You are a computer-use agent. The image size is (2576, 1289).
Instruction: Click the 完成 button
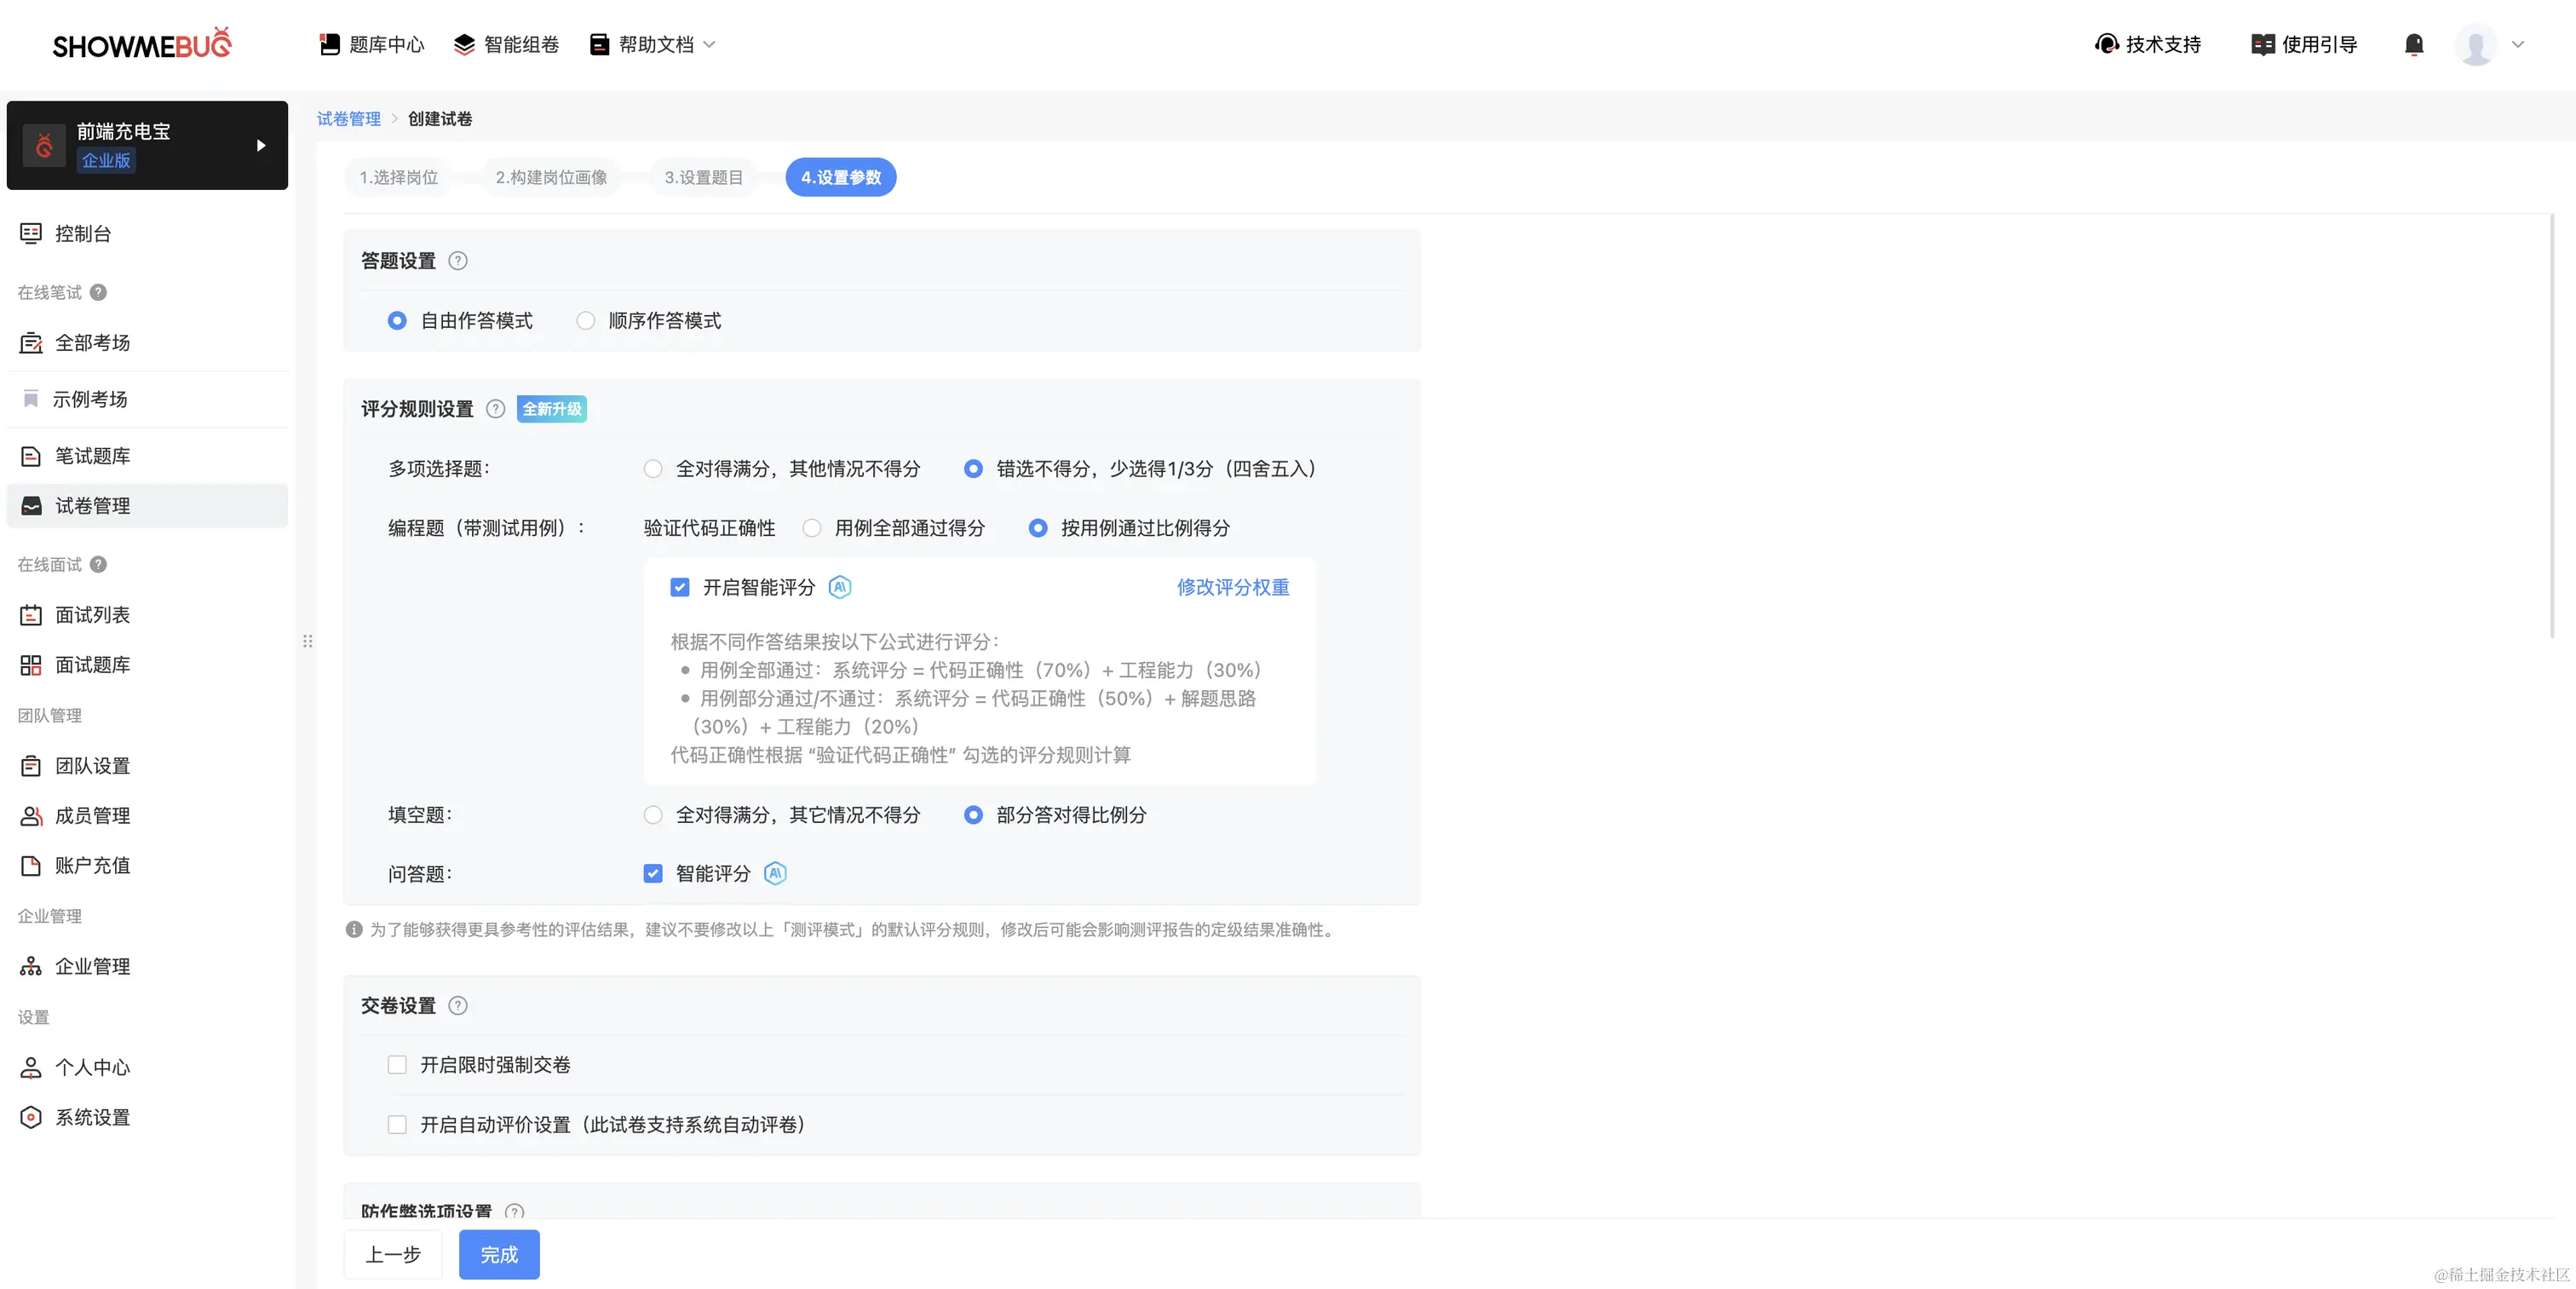[x=499, y=1254]
